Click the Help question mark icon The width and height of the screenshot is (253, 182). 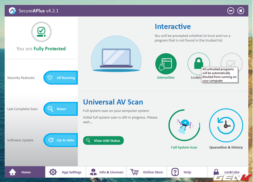coord(175,172)
